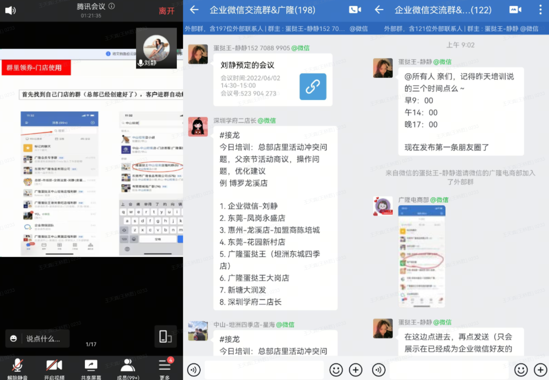Image resolution: width=549 pixels, height=380 pixels.
Task: Open three-dot menu in (122) chat
Action: (540, 10)
